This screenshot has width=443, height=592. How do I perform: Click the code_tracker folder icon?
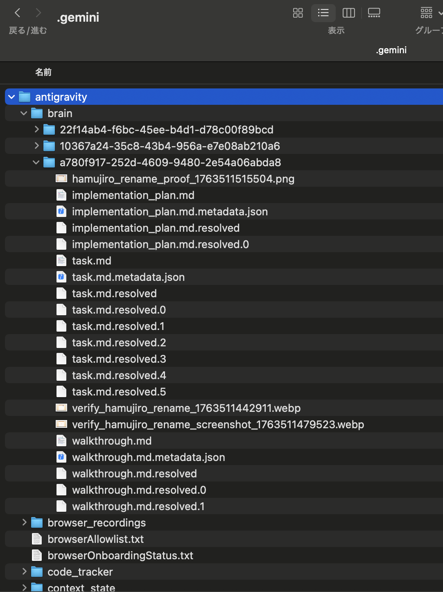37,572
